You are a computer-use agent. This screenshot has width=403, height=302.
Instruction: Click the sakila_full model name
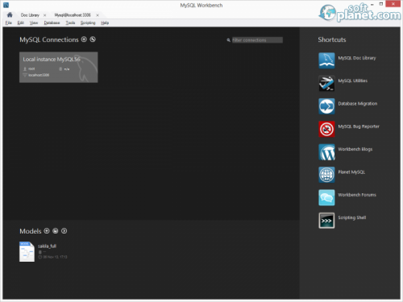click(47, 246)
